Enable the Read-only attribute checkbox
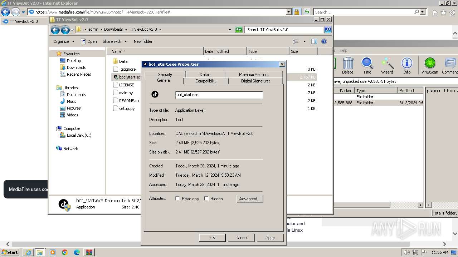This screenshot has height=257, width=458. click(x=177, y=199)
